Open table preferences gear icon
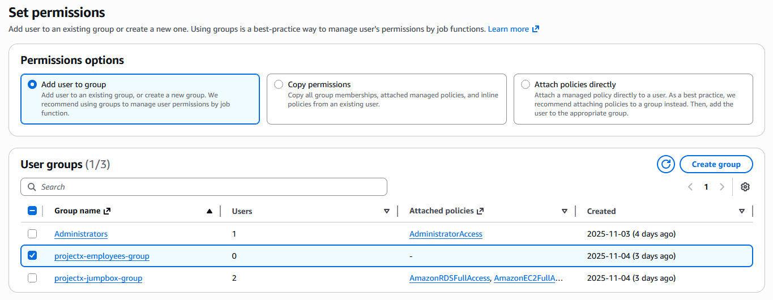The height and width of the screenshot is (300, 773). pyautogui.click(x=745, y=187)
